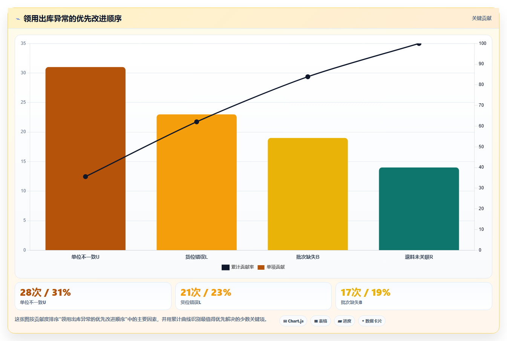The height and width of the screenshot is (341, 507).
Task: Click the 关键贡献 label in header
Action: coord(482,18)
